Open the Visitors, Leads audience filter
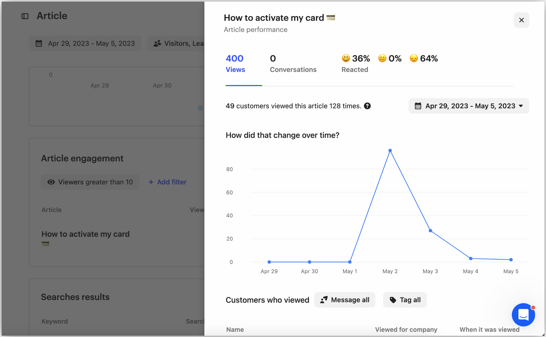This screenshot has height=337, width=546. click(x=176, y=43)
